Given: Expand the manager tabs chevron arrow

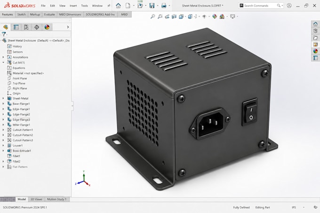Looking at the screenshot, I should coord(68,27).
